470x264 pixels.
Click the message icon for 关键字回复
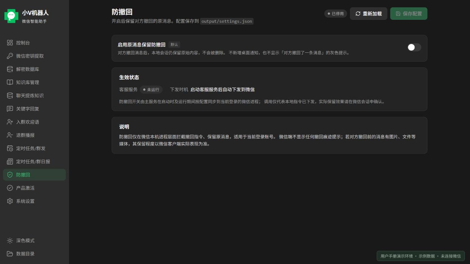pyautogui.click(x=10, y=109)
